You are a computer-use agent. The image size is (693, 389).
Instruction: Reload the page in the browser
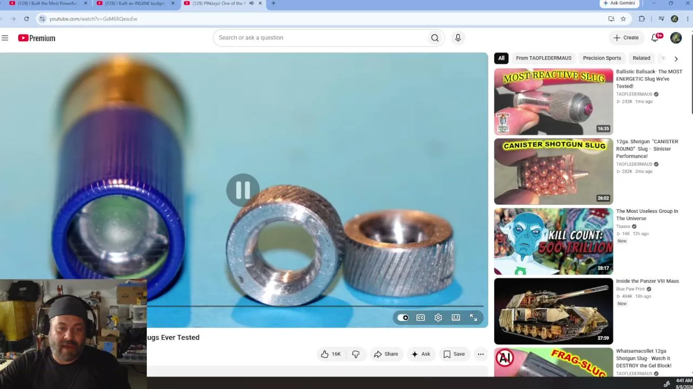pyautogui.click(x=26, y=19)
